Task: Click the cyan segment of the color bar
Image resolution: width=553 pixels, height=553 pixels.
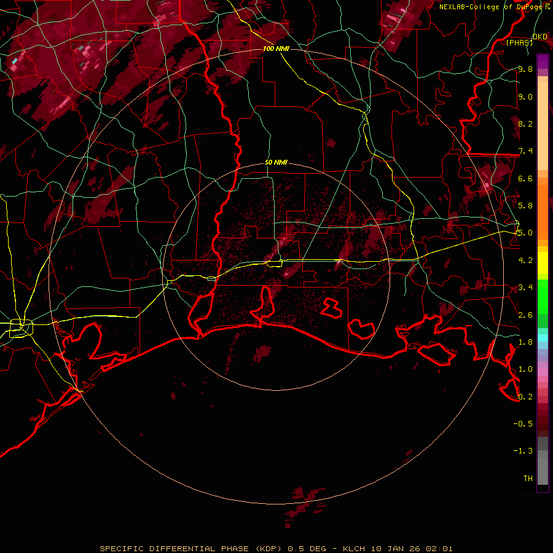Action: click(x=543, y=337)
